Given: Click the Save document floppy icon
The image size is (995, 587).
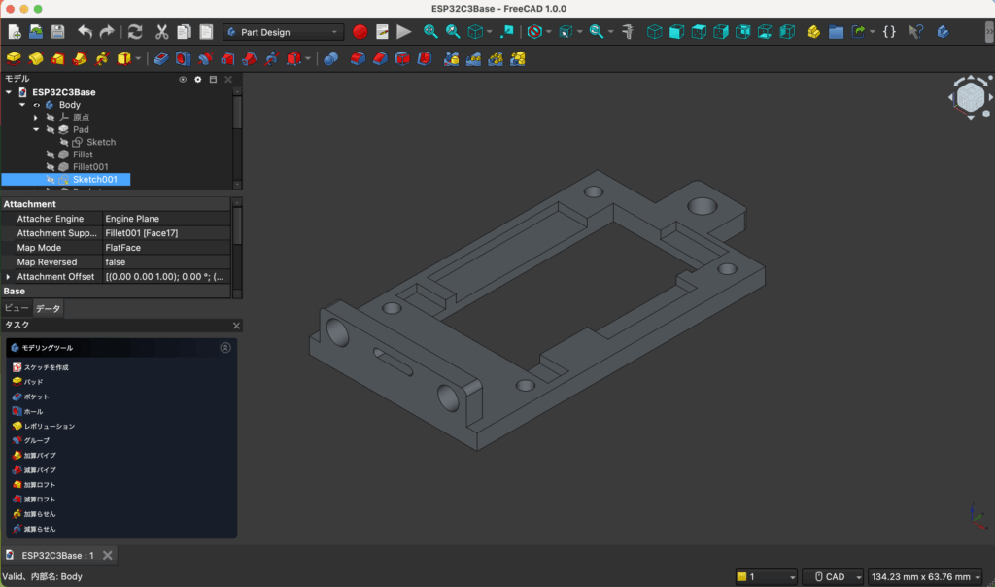Looking at the screenshot, I should 57,32.
